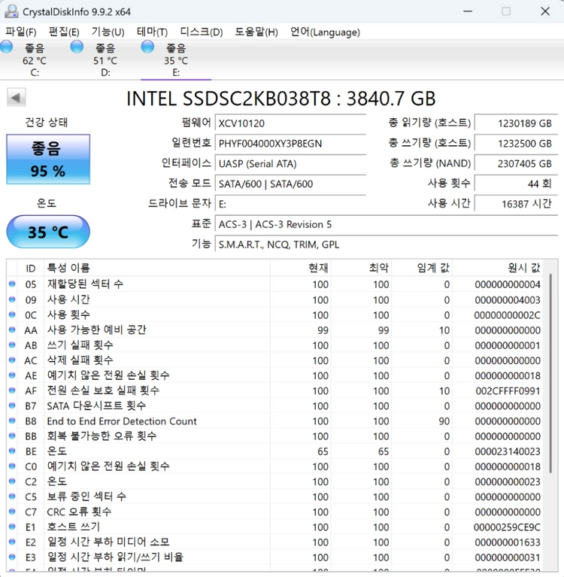Viewport: 564px width, 577px height.
Task: Click the 특성 이름 column header
Action: point(157,268)
